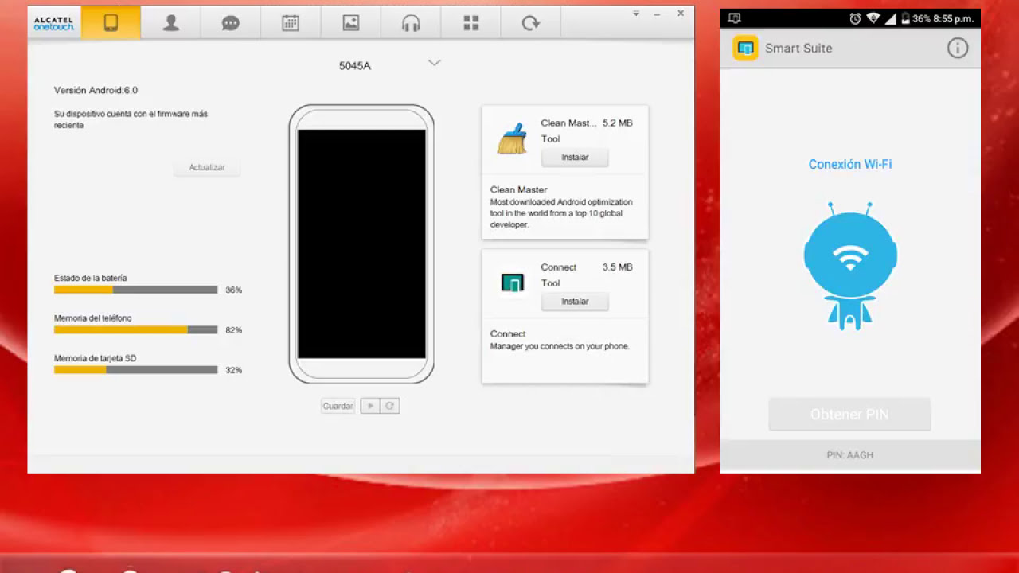The height and width of the screenshot is (573, 1019).
Task: Click the 36% battery value
Action: click(x=233, y=290)
